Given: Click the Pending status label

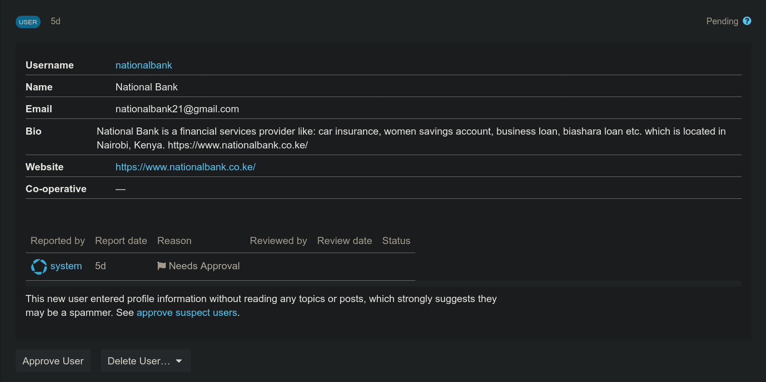Looking at the screenshot, I should [x=722, y=21].
